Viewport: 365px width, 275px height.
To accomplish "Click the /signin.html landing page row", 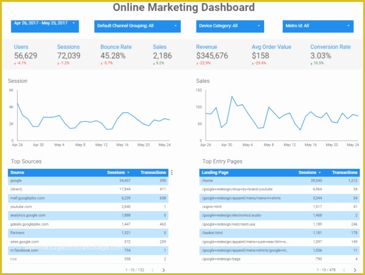I will [279, 207].
